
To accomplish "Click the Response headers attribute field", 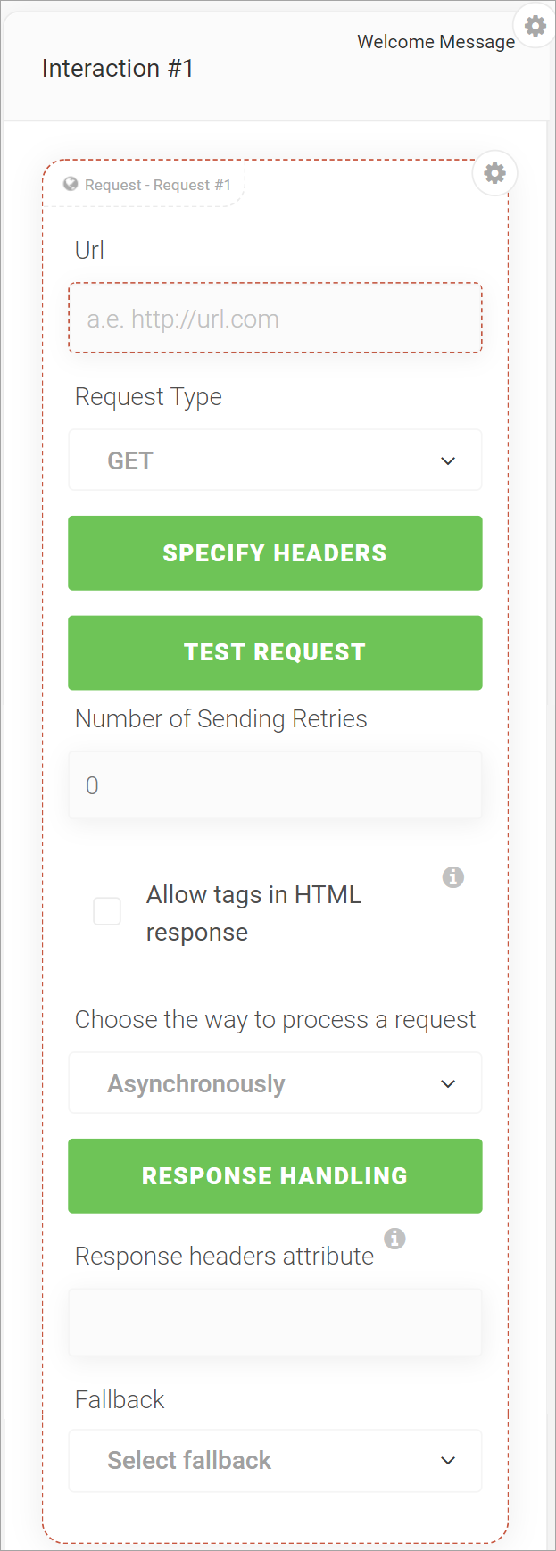I will point(275,1323).
